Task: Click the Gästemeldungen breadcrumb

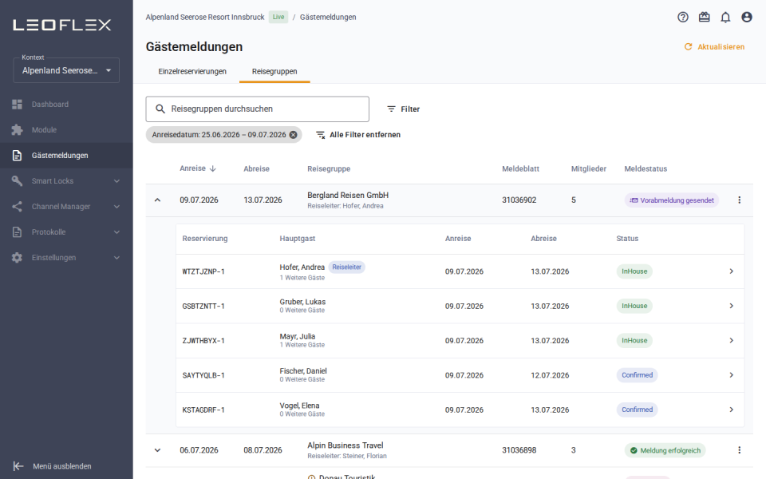Action: 328,17
